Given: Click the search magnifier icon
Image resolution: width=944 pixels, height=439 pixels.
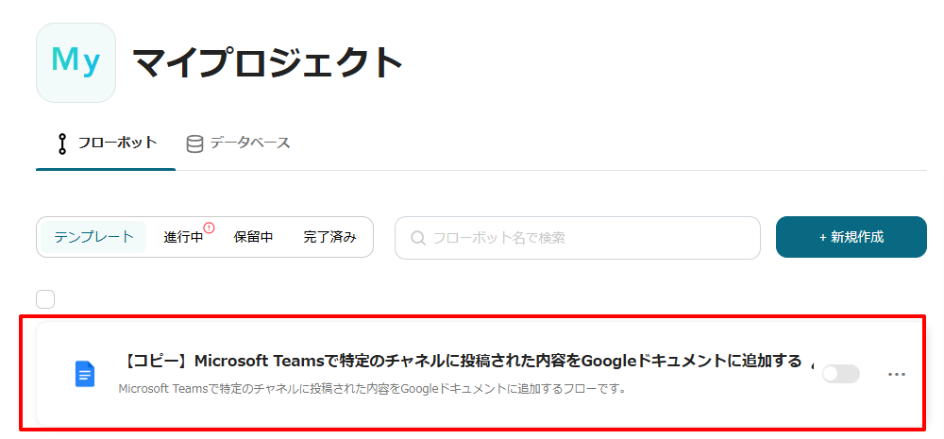Looking at the screenshot, I should [x=418, y=238].
